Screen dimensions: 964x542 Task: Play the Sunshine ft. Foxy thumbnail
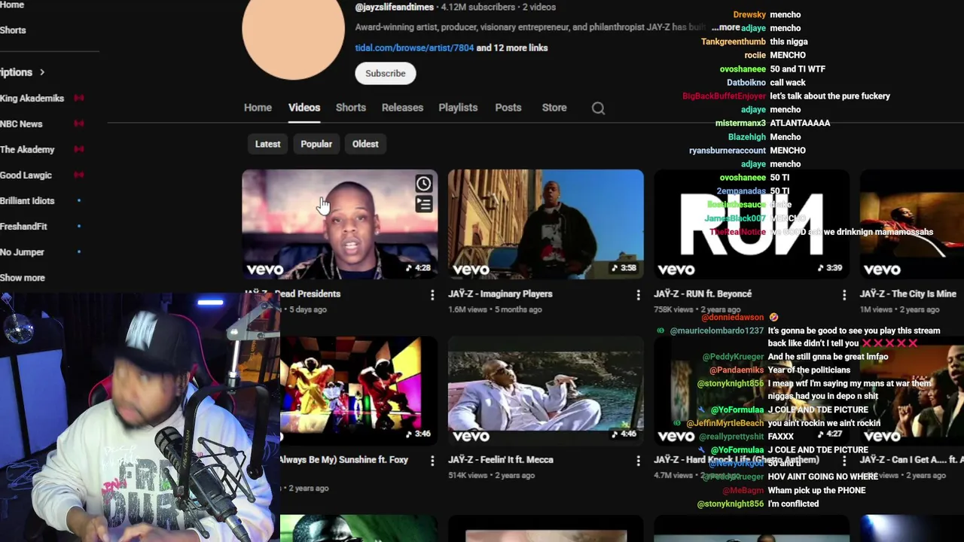click(358, 391)
